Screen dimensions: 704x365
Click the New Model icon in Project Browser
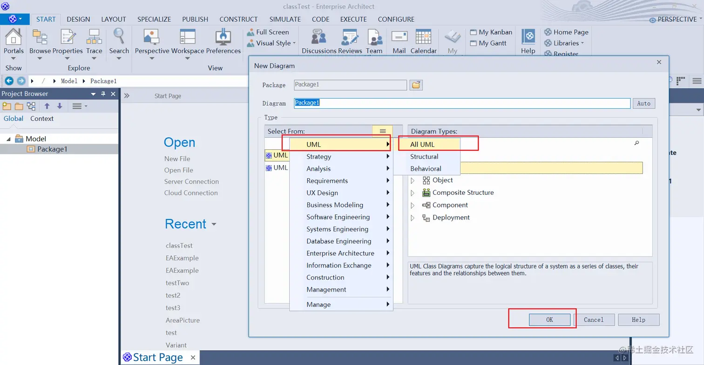pyautogui.click(x=7, y=106)
